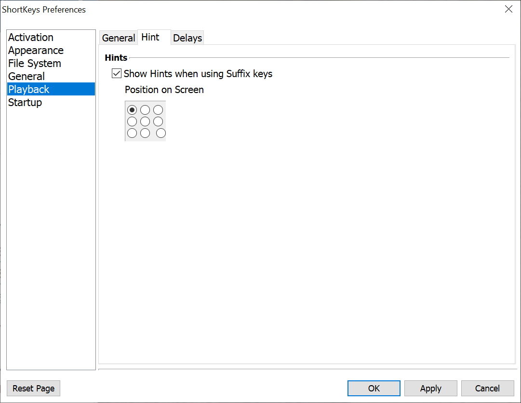Open the Startup preferences category

[25, 103]
